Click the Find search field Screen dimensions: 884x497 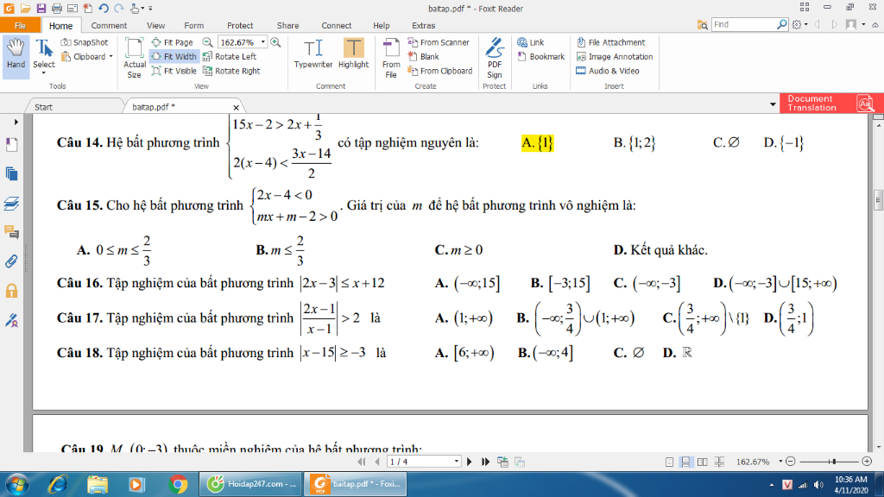pyautogui.click(x=743, y=25)
